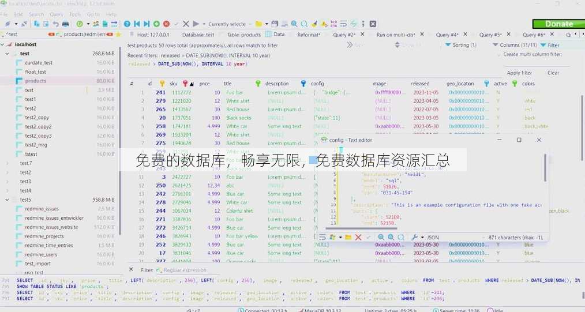
Task: Click the boxed X icon ending toolbar
Action: [x=373, y=24]
